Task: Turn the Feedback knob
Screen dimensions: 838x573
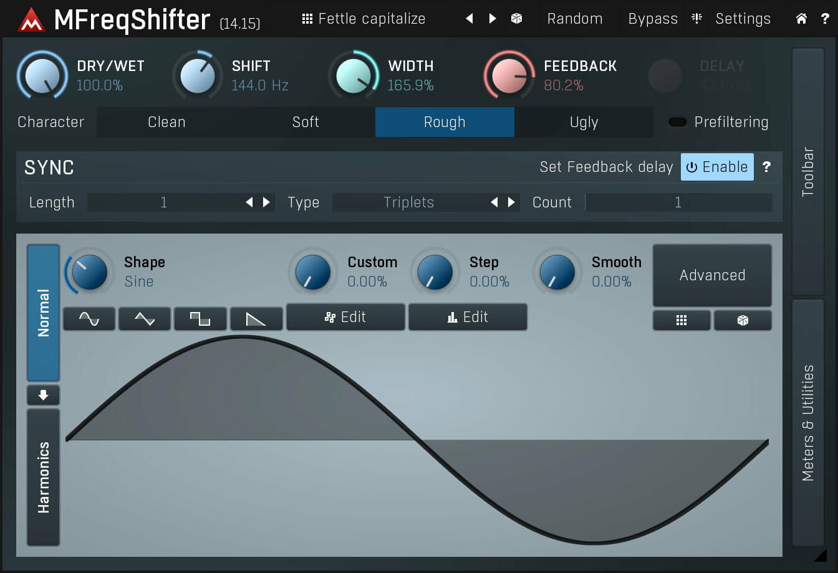Action: 509,75
